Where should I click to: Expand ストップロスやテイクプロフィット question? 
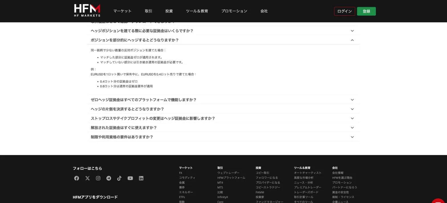223,118
